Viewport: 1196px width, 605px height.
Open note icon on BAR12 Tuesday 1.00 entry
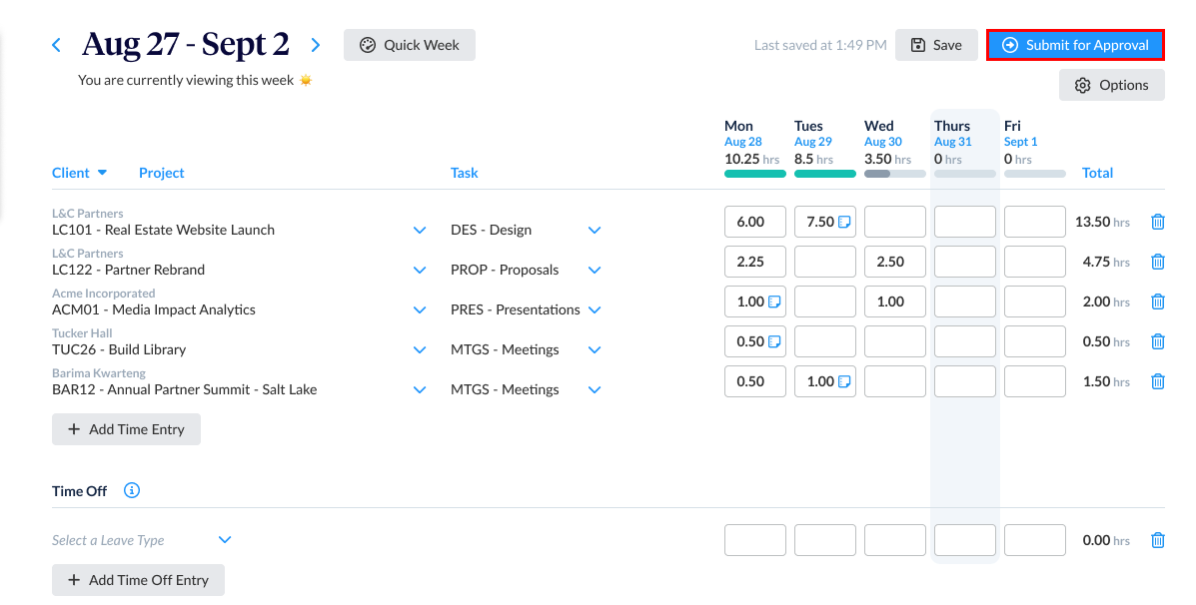pyautogui.click(x=844, y=381)
